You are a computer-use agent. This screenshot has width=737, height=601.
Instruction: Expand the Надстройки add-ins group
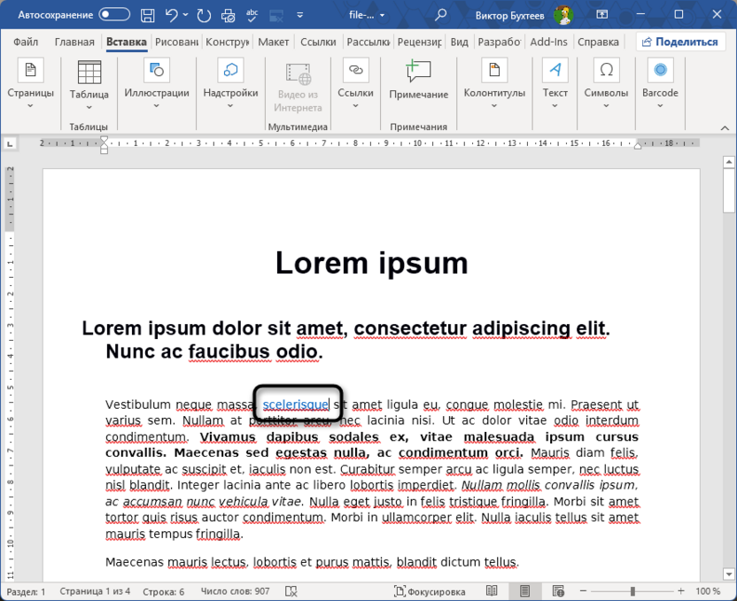(230, 83)
